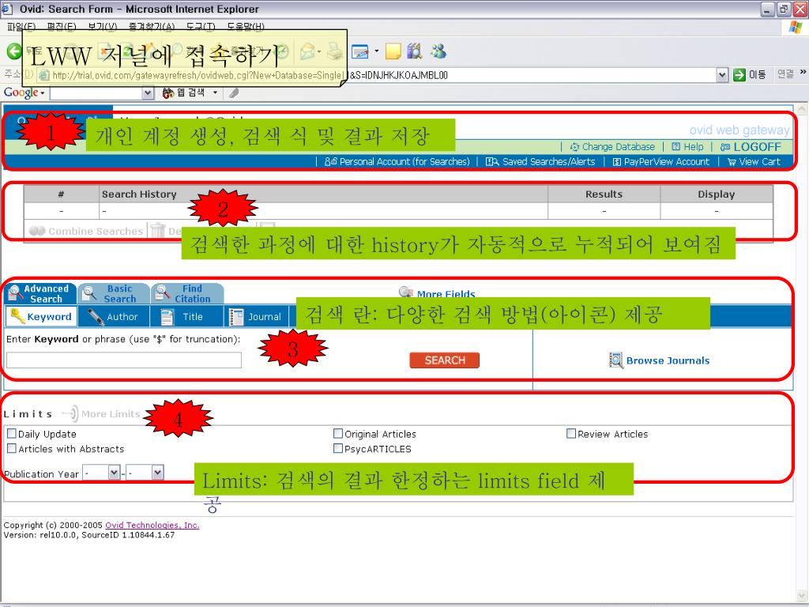Click the Edit page toolbar icon
Image resolution: width=809 pixels, height=607 pixels.
click(x=360, y=51)
